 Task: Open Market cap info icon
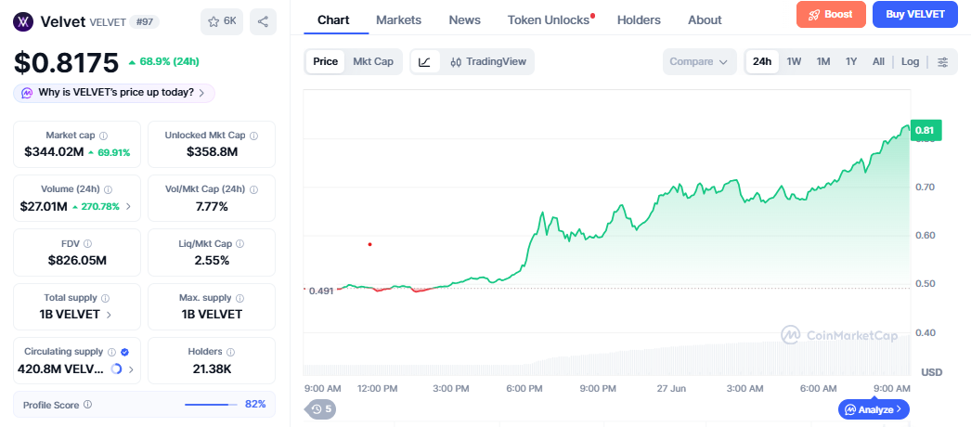(103, 136)
